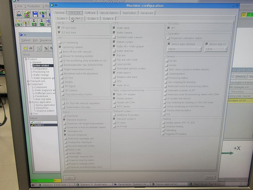Click the Stamping tab in Epoxy application window

(240, 76)
